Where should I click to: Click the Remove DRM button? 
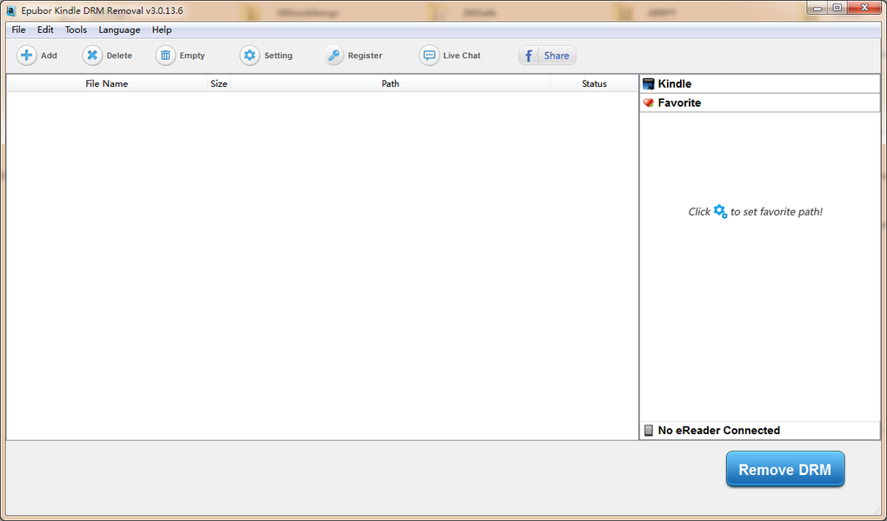coord(785,469)
